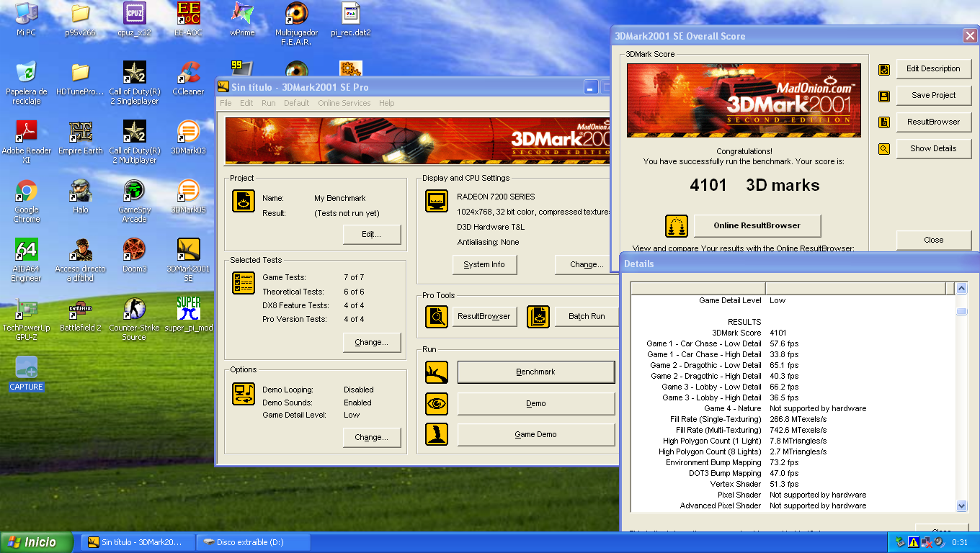Click Change... in Display and CPU Settings

click(586, 264)
